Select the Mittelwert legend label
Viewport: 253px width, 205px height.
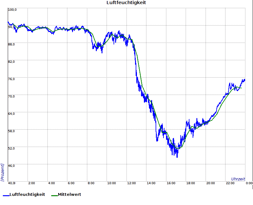pos(69,195)
